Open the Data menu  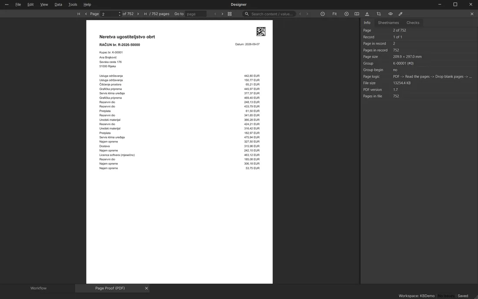[x=58, y=5]
